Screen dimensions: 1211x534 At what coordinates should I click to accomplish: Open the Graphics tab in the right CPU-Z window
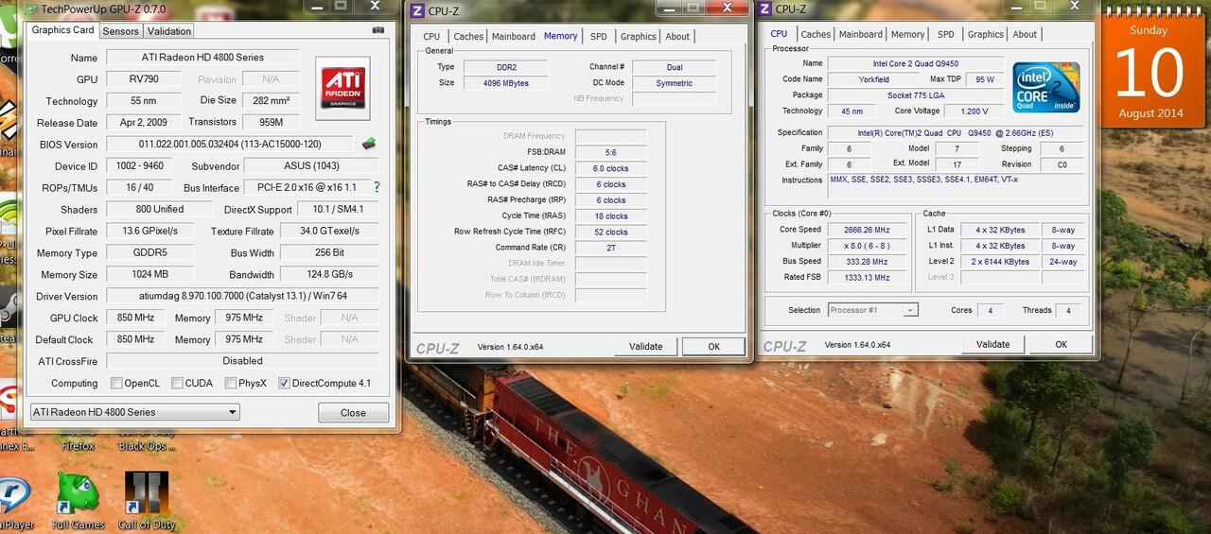click(x=985, y=34)
